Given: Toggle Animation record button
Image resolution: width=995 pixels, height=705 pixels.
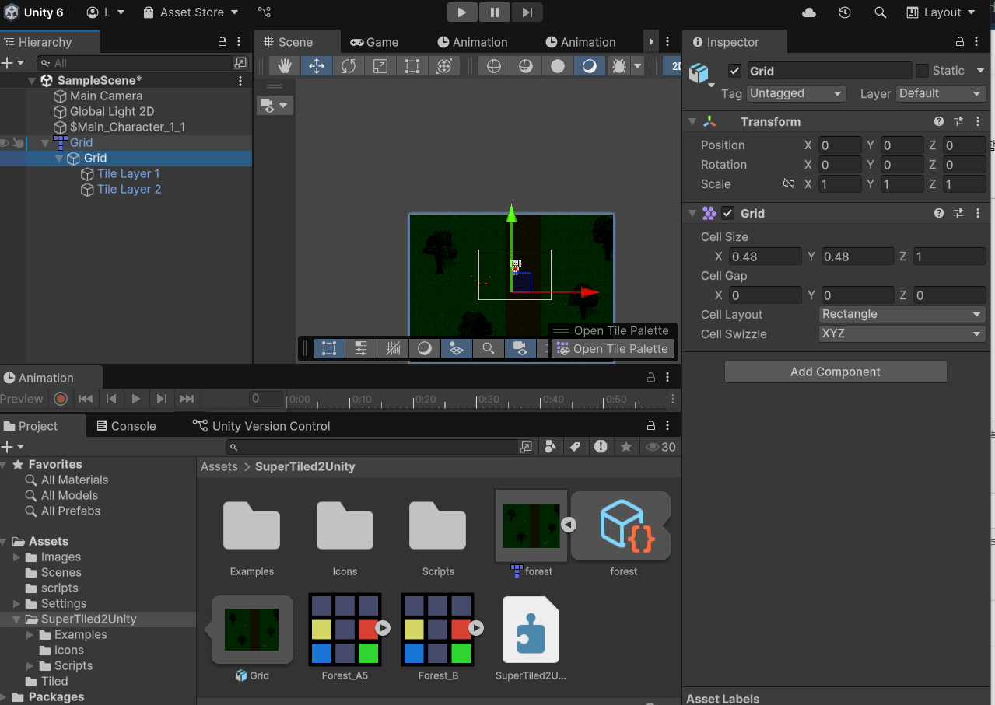Looking at the screenshot, I should coord(61,399).
